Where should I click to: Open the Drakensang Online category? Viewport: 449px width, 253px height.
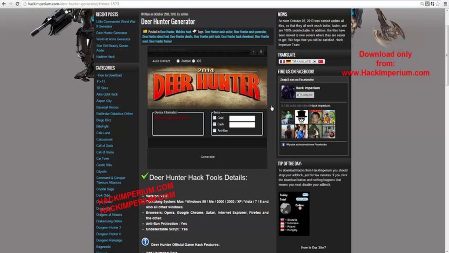coord(109,221)
